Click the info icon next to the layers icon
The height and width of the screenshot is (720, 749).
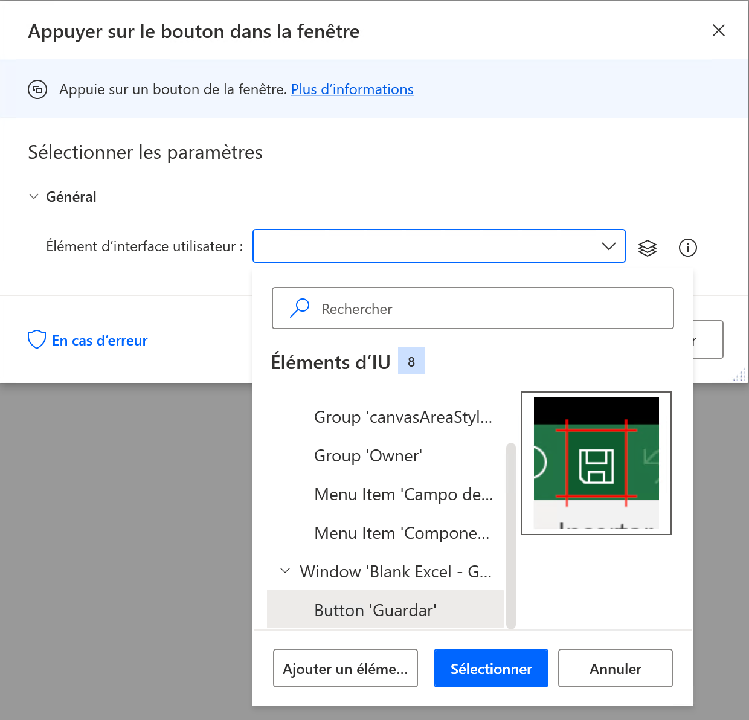click(x=687, y=248)
